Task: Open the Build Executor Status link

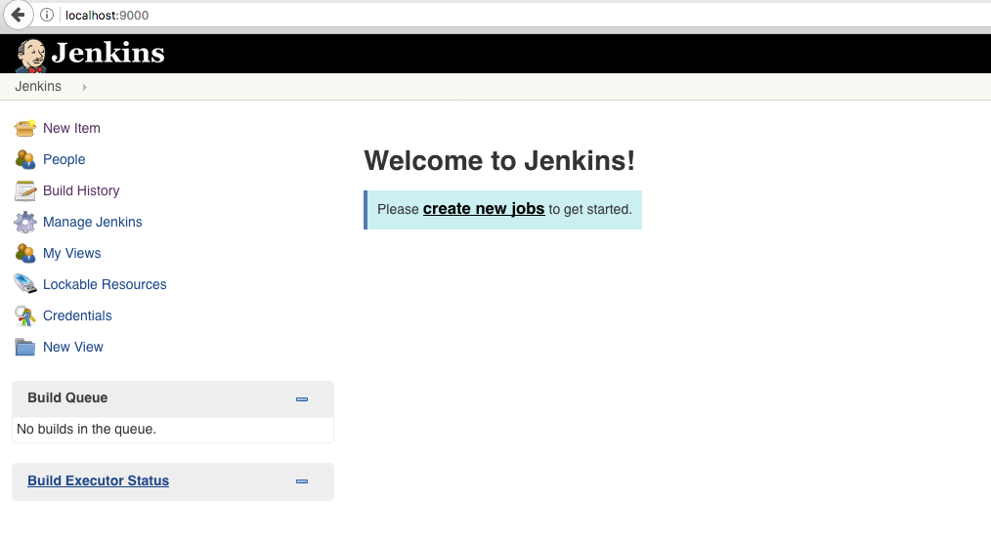Action: 98,480
